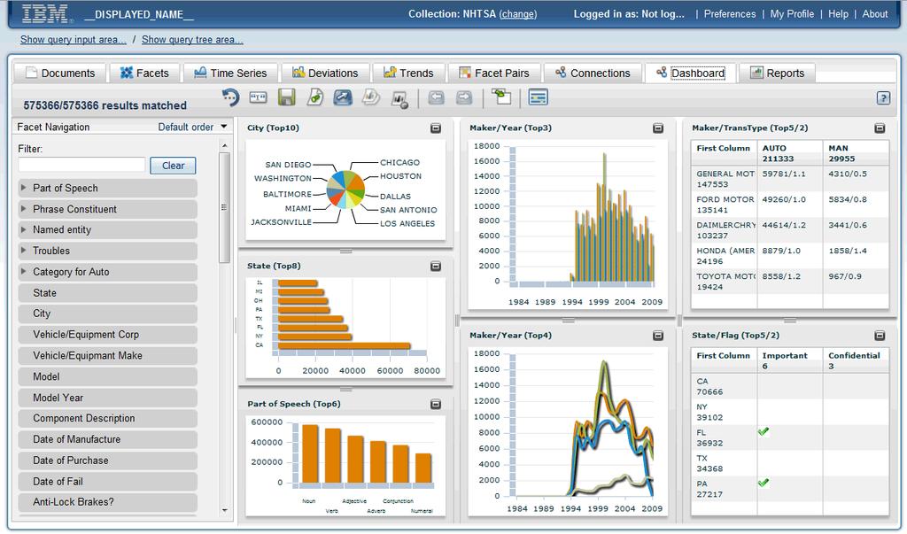The height and width of the screenshot is (534, 907).
Task: Open My Profile link
Action: (792, 14)
